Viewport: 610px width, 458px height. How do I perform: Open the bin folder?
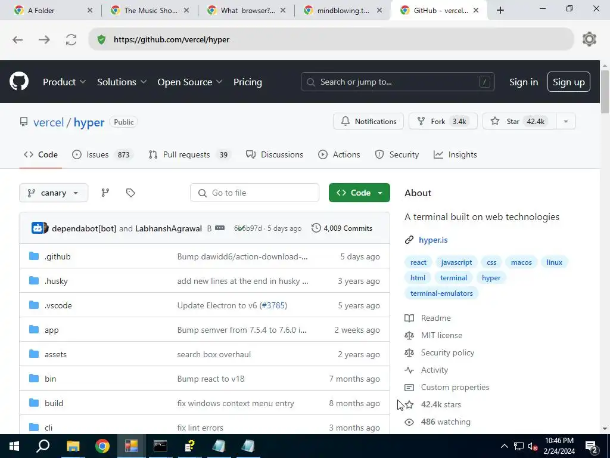50,379
